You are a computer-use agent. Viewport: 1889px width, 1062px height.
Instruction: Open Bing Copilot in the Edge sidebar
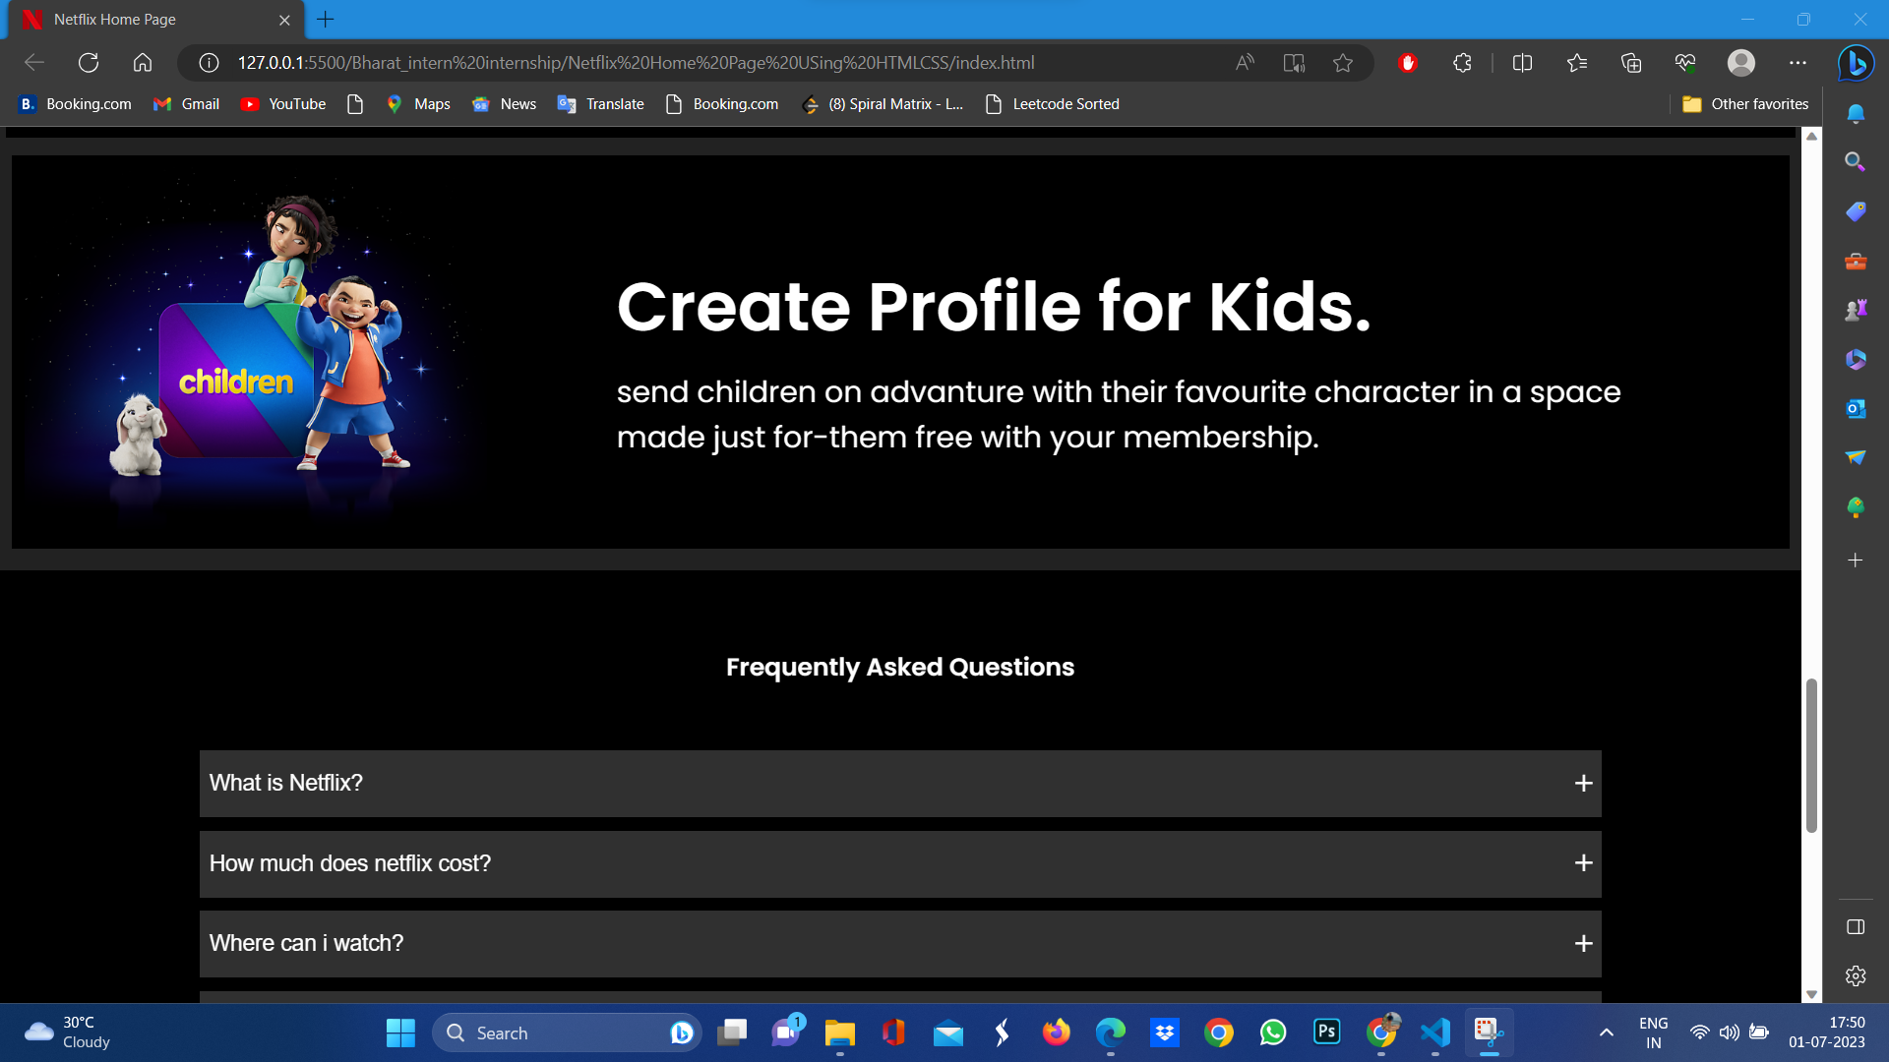tap(1856, 63)
